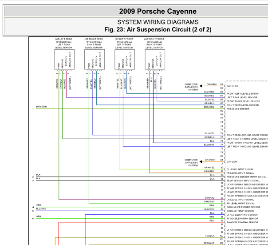The height and width of the screenshot is (245, 268).
Task: Click the 'ORG/BLK' wire label at pin 61
Action: coord(212,84)
